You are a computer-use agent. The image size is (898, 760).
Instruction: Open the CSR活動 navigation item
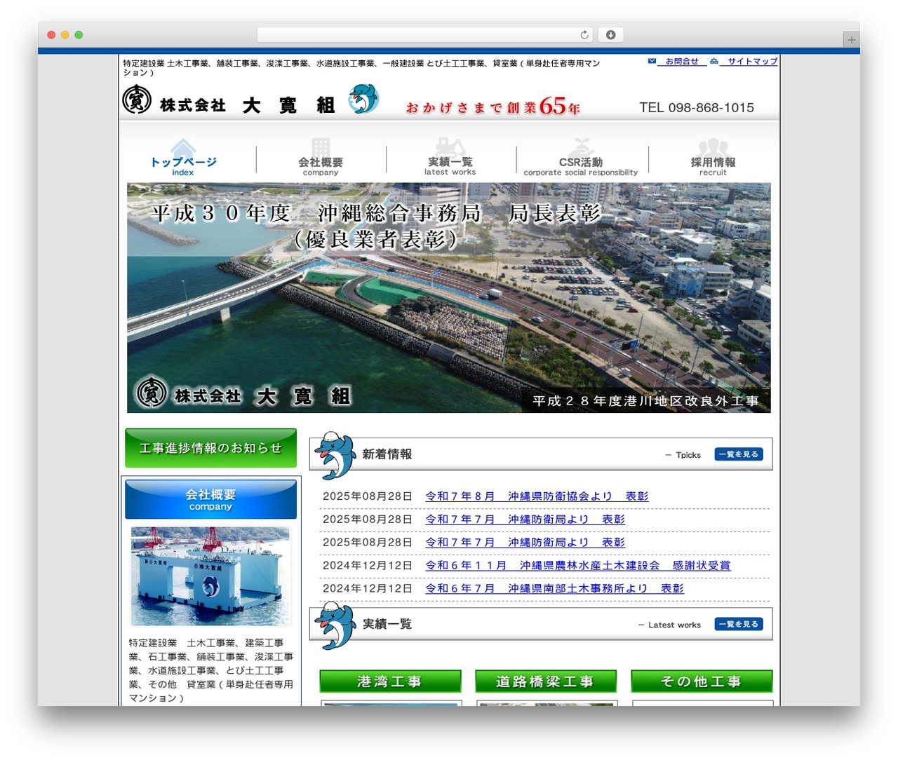point(581,158)
